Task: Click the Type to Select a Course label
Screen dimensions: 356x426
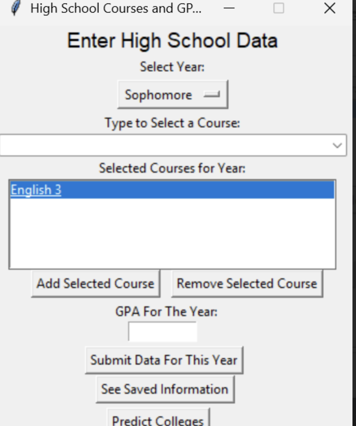Action: (x=173, y=123)
